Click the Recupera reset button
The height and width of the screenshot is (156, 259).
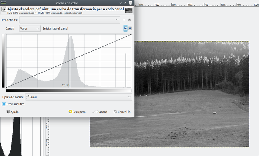pyautogui.click(x=77, y=112)
